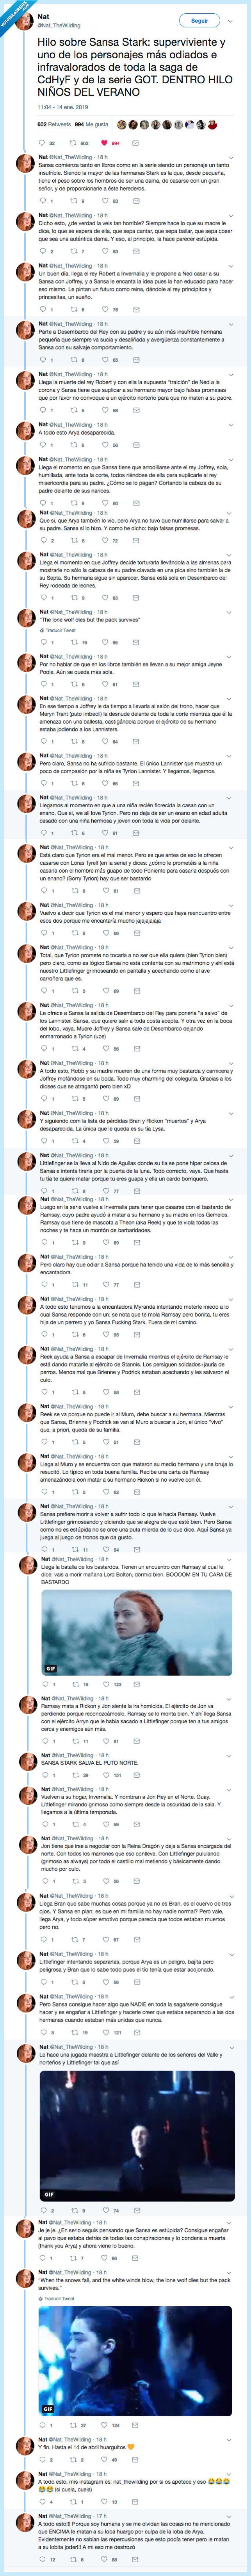The width and height of the screenshot is (251, 2576).
Task: Click the Seguir follow button
Action: point(200,20)
